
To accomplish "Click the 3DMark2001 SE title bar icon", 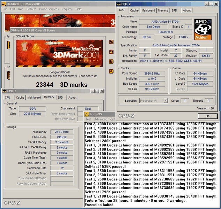I will pyautogui.click(x=4, y=4).
